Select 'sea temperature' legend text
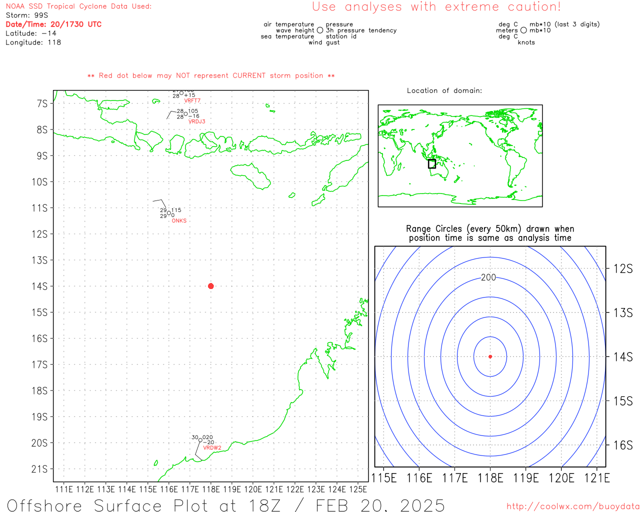Viewport: 640px width, 512px height. (x=287, y=36)
